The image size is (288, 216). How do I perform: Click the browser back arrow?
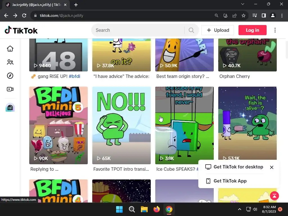point(6,16)
